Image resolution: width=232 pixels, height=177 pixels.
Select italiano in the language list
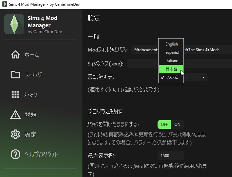[x=171, y=61]
